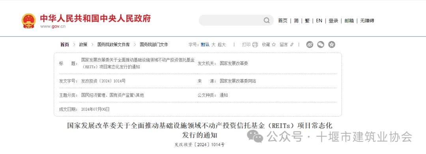
Task: Click the 打印 print text
Action: click(x=246, y=45)
